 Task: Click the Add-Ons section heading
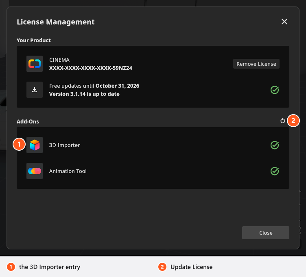pos(28,121)
